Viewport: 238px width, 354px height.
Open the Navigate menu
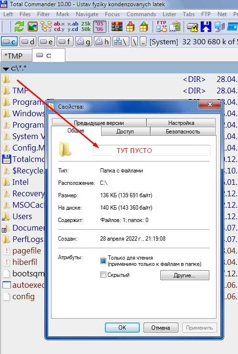point(87,14)
